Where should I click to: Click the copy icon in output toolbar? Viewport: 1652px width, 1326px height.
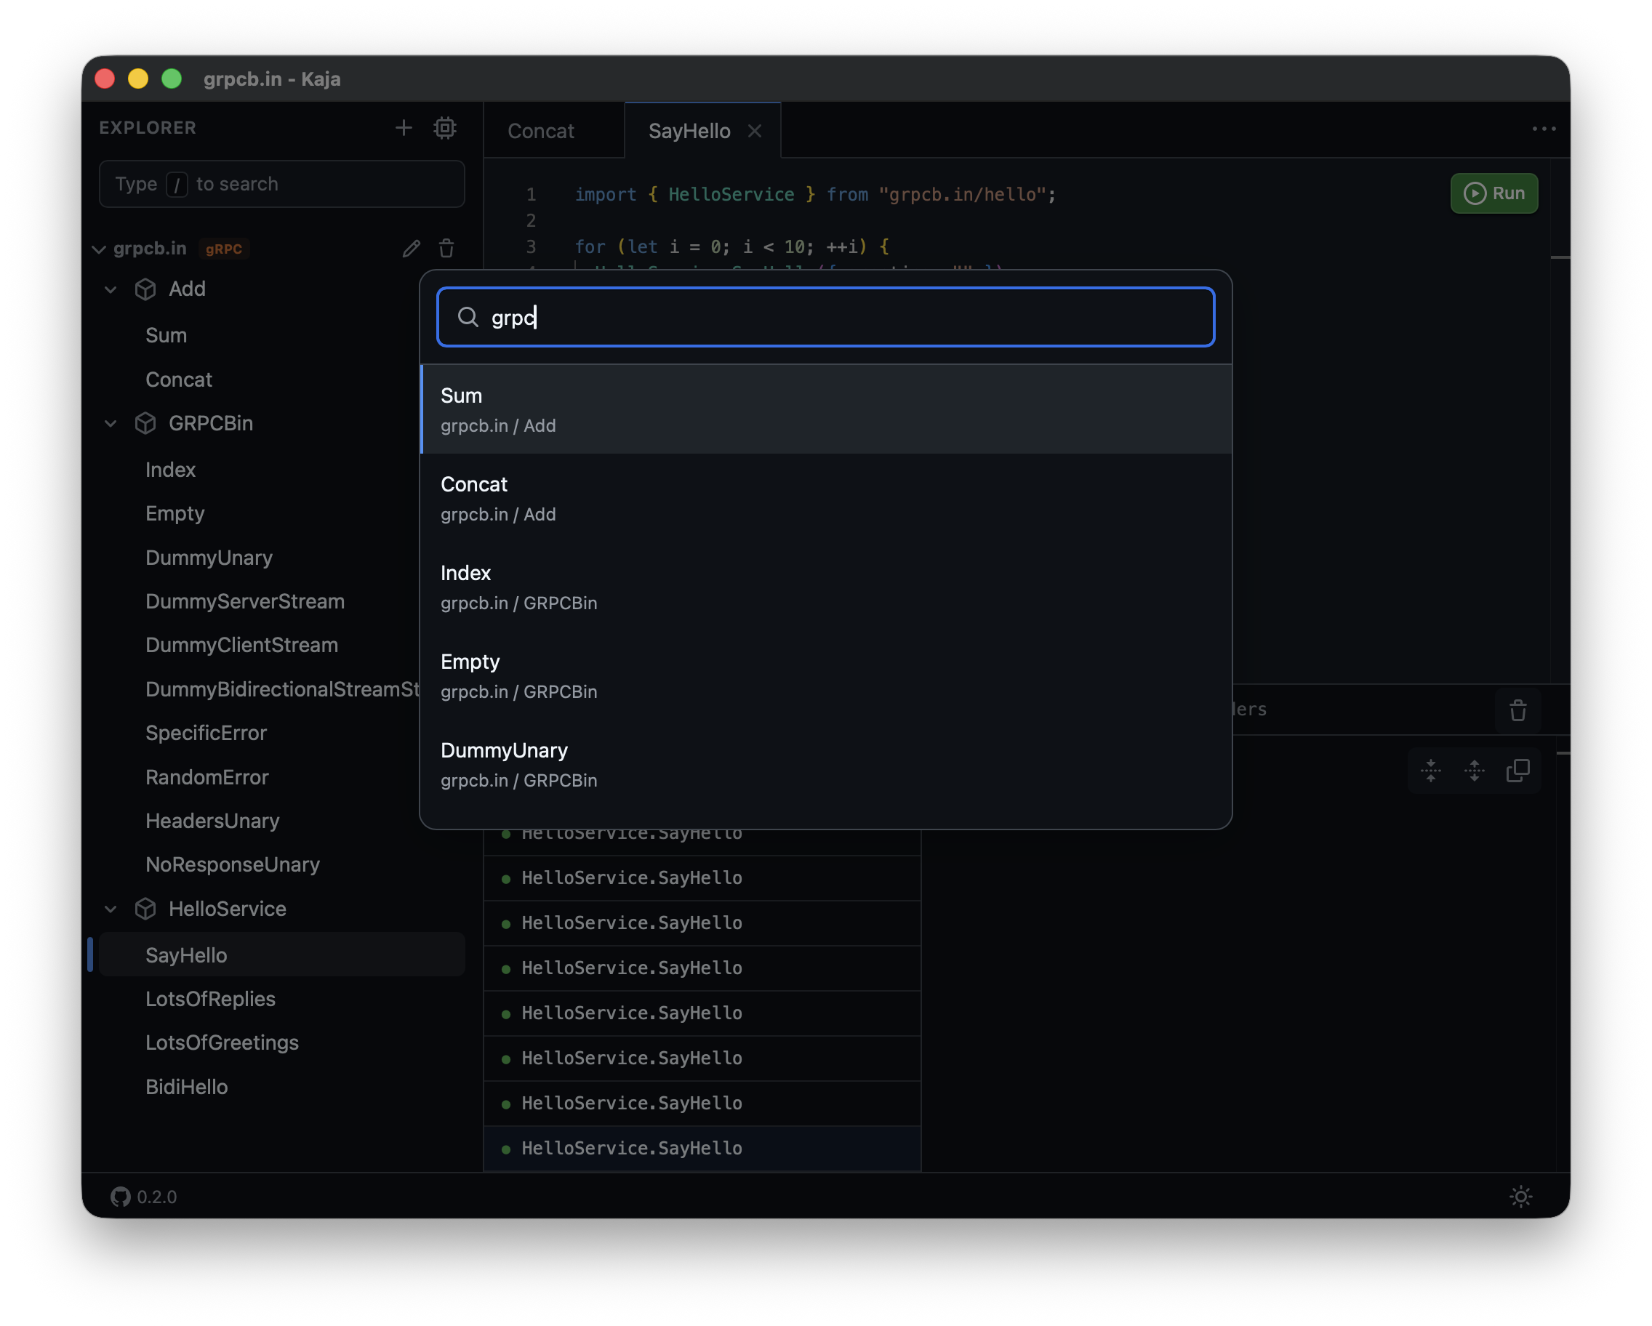click(1517, 771)
